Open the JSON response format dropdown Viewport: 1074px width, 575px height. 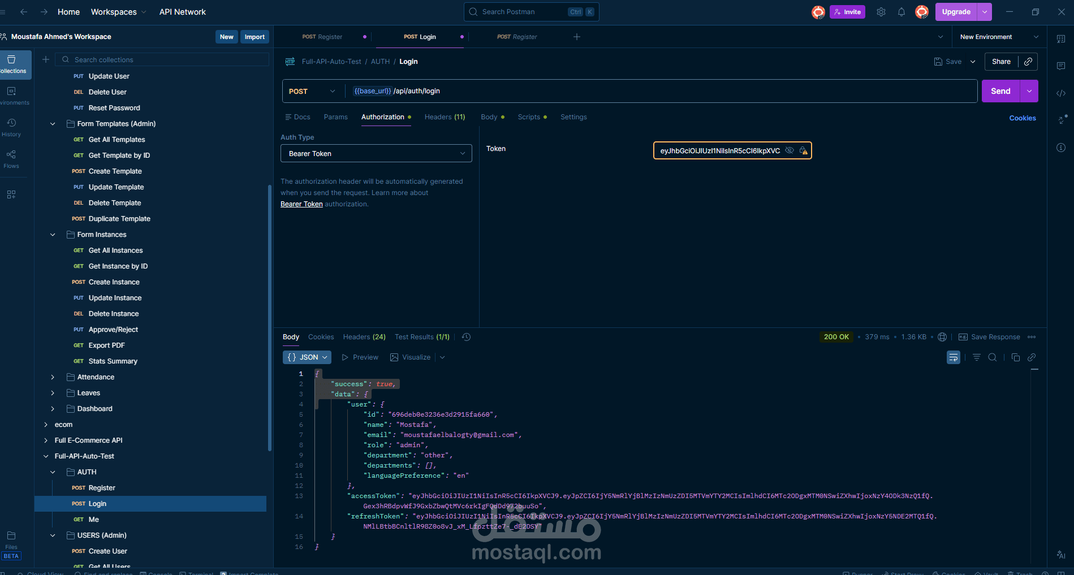click(307, 357)
